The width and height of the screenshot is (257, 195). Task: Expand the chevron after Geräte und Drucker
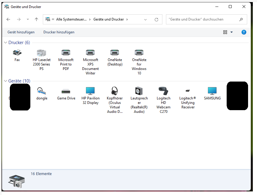pyautogui.click(x=127, y=20)
